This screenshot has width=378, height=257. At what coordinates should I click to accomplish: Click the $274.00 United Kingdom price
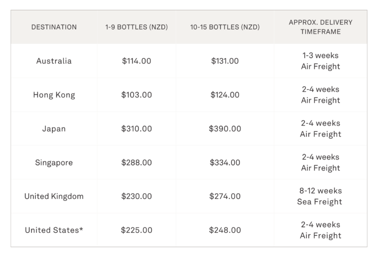225,196
